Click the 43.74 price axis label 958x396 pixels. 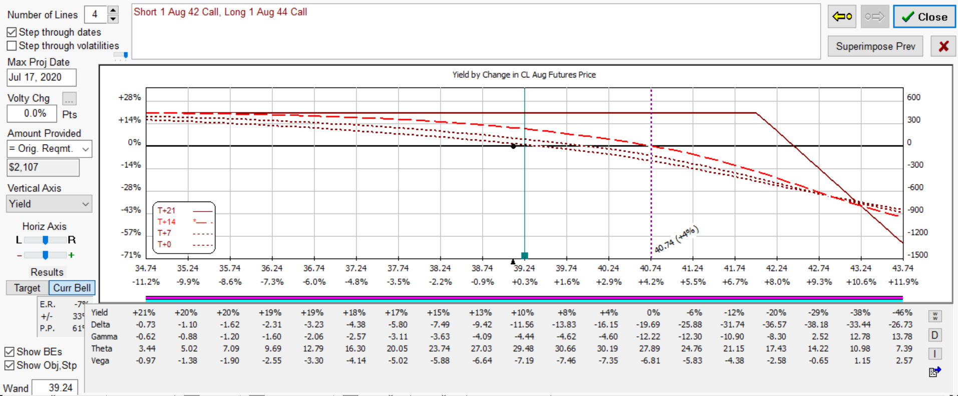902,268
